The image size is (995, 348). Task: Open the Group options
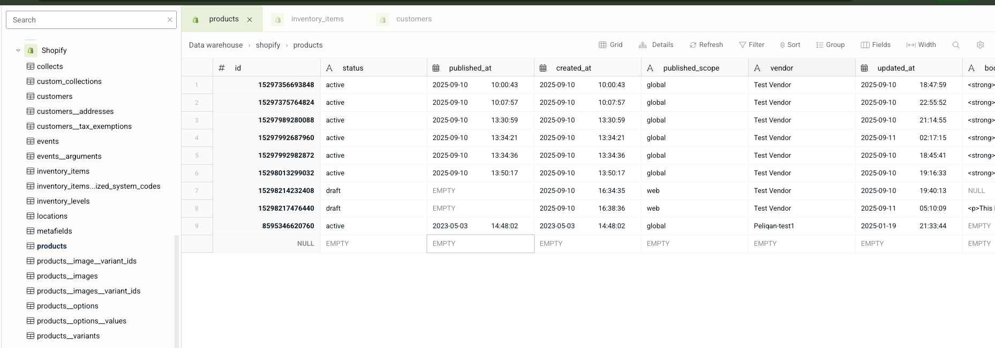pyautogui.click(x=831, y=45)
